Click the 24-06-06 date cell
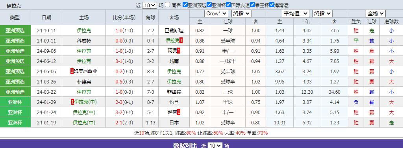The image size is (403, 148). coord(46,71)
